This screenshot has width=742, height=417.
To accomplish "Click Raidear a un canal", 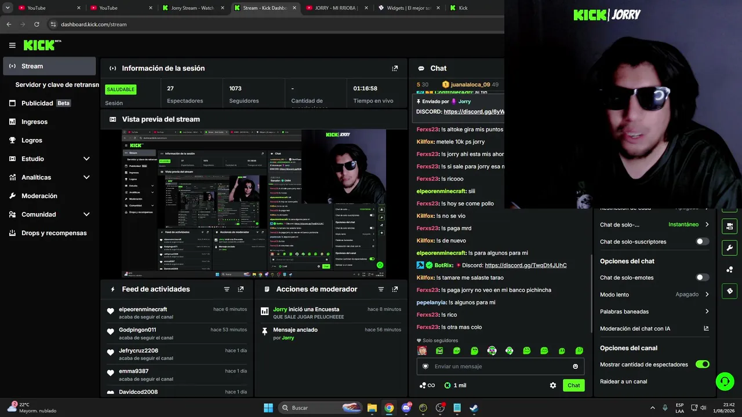I will pyautogui.click(x=624, y=382).
